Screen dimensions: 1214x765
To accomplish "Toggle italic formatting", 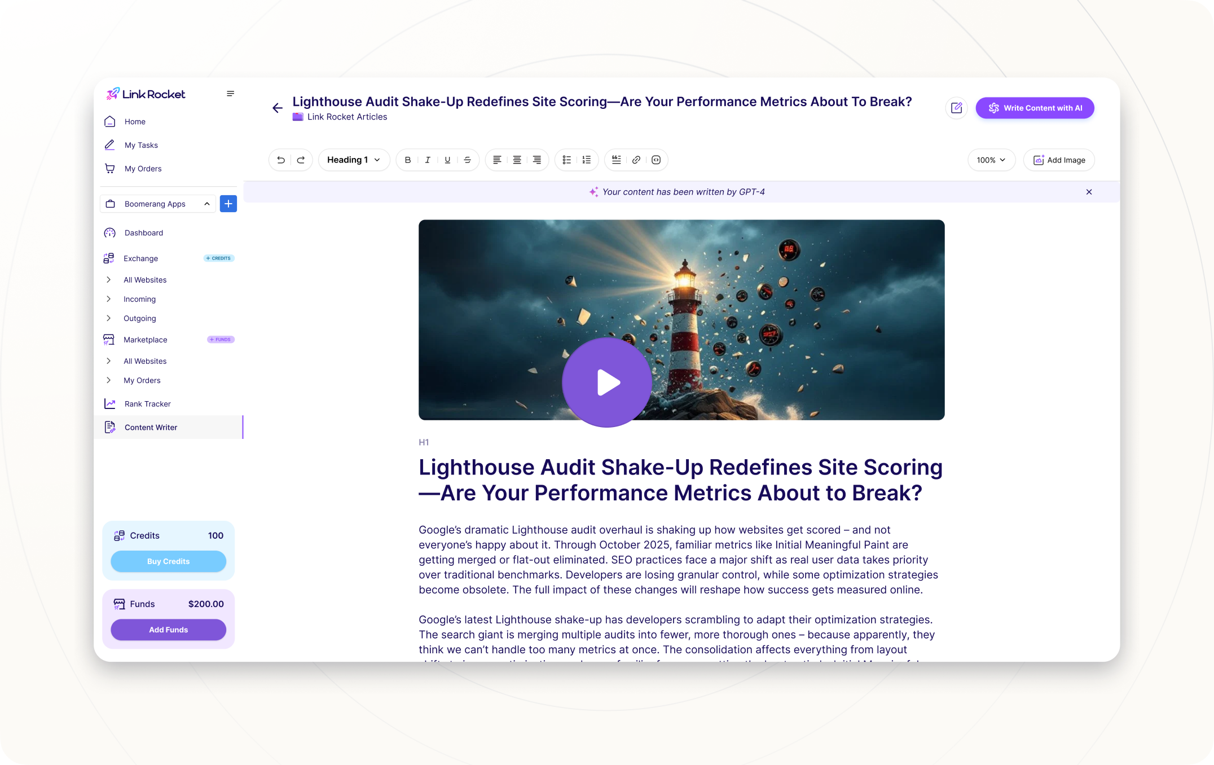I will 428,160.
